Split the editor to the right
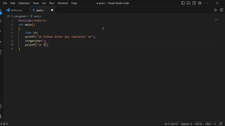 221,10
